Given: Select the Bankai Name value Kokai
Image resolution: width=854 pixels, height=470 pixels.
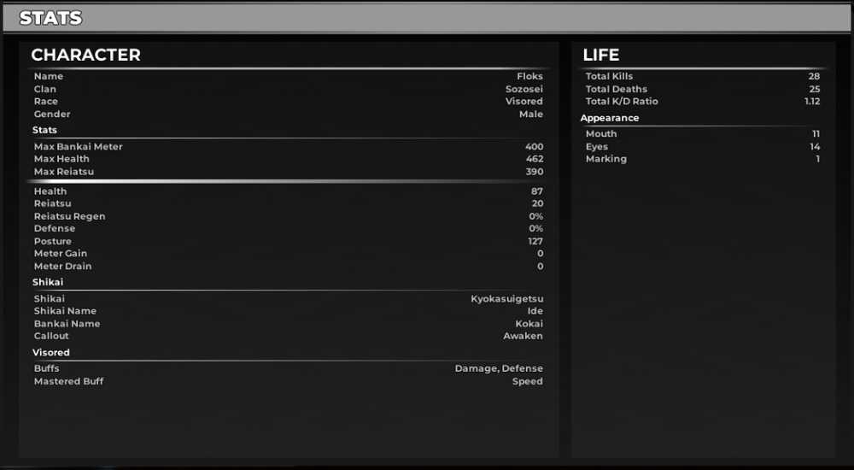Looking at the screenshot, I should [529, 324].
